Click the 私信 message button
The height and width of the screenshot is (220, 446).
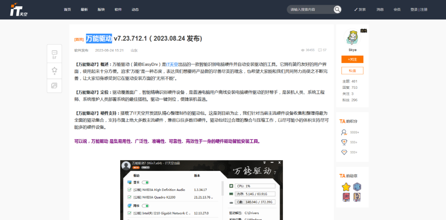pyautogui.click(x=352, y=71)
